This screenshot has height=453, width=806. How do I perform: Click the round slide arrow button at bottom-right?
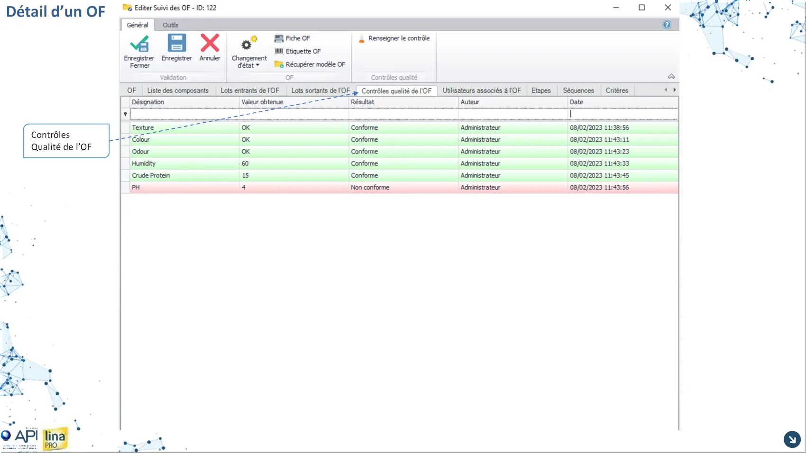792,439
